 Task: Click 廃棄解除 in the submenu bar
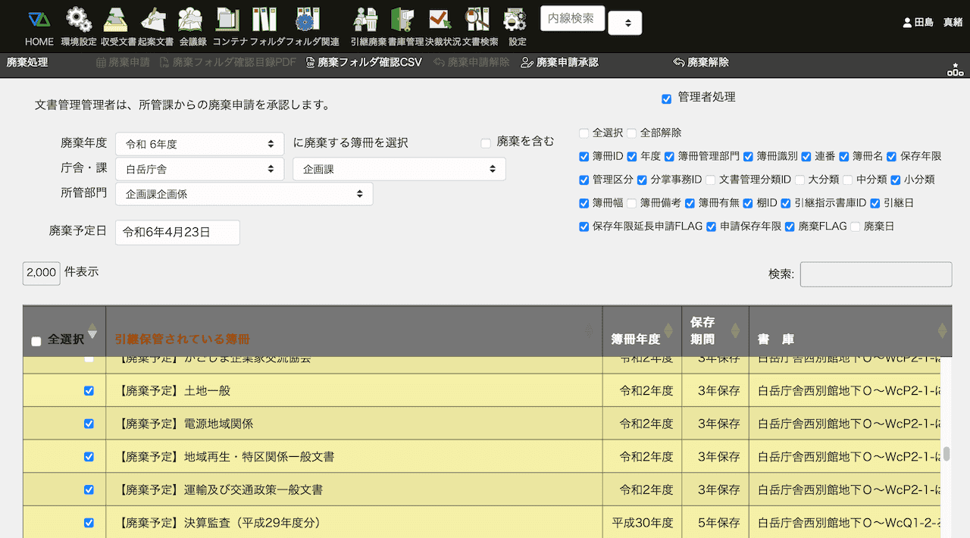tap(701, 63)
